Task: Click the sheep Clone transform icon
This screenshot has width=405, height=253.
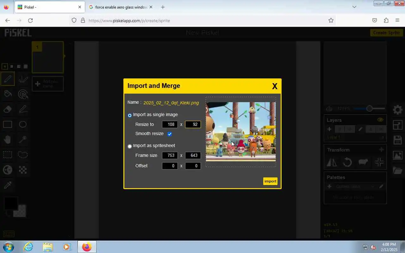Action: [x=363, y=162]
